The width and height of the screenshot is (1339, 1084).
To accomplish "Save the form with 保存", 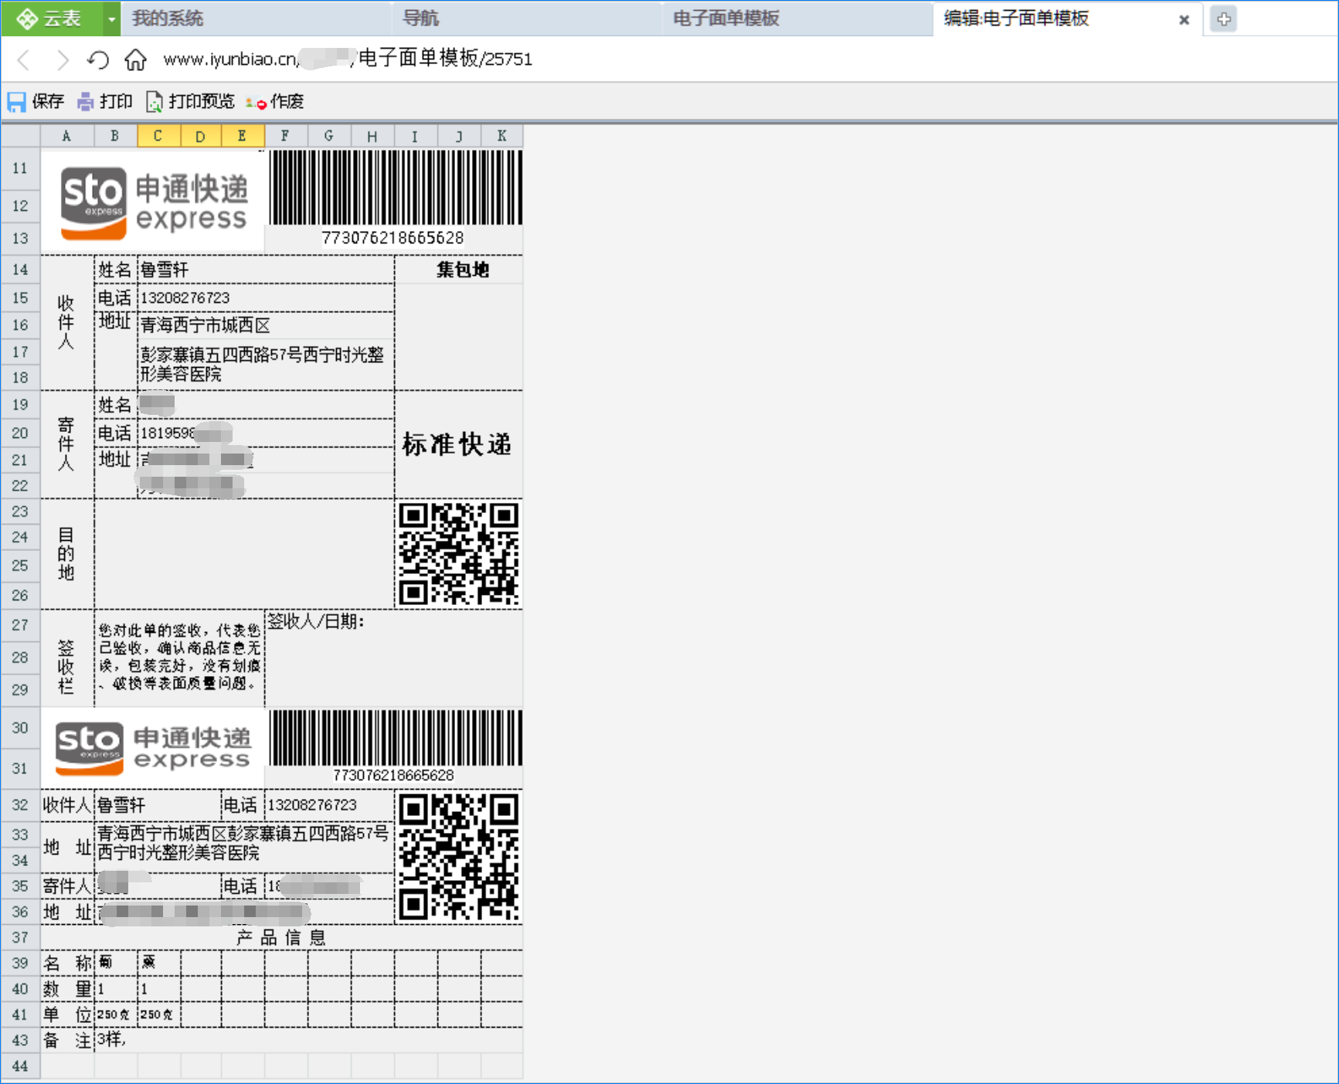I will click(36, 101).
